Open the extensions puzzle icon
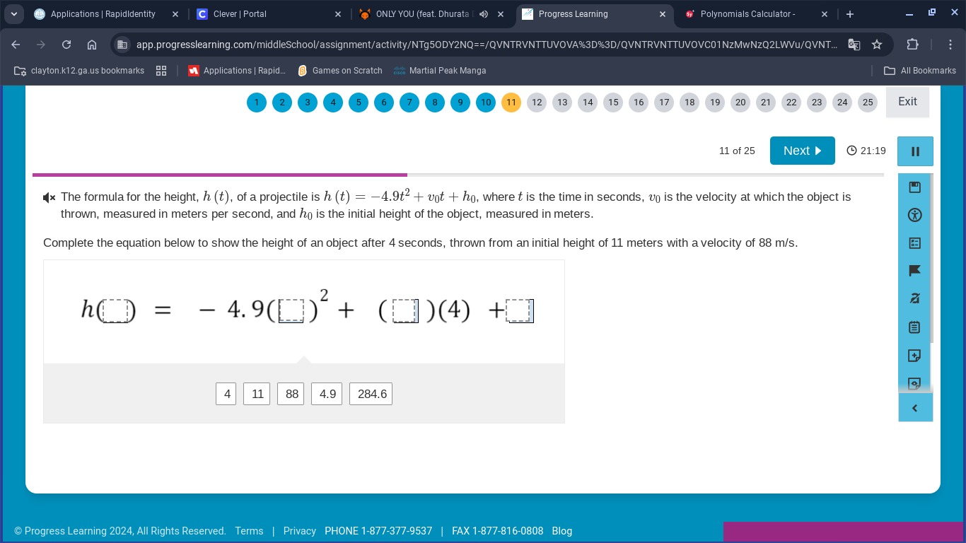This screenshot has width=966, height=543. pyautogui.click(x=913, y=45)
